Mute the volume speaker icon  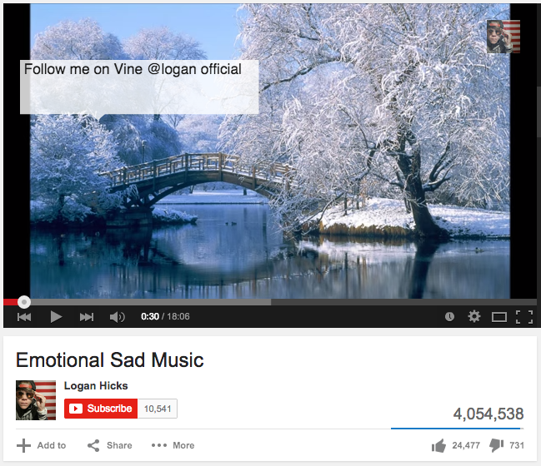pyautogui.click(x=118, y=316)
